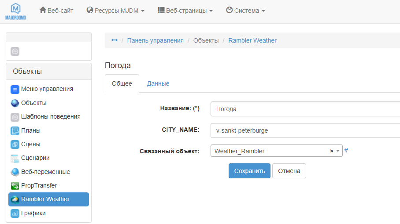Open the Веб-страницы menu
Image resolution: width=400 pixels, height=224 pixels.
(x=185, y=11)
